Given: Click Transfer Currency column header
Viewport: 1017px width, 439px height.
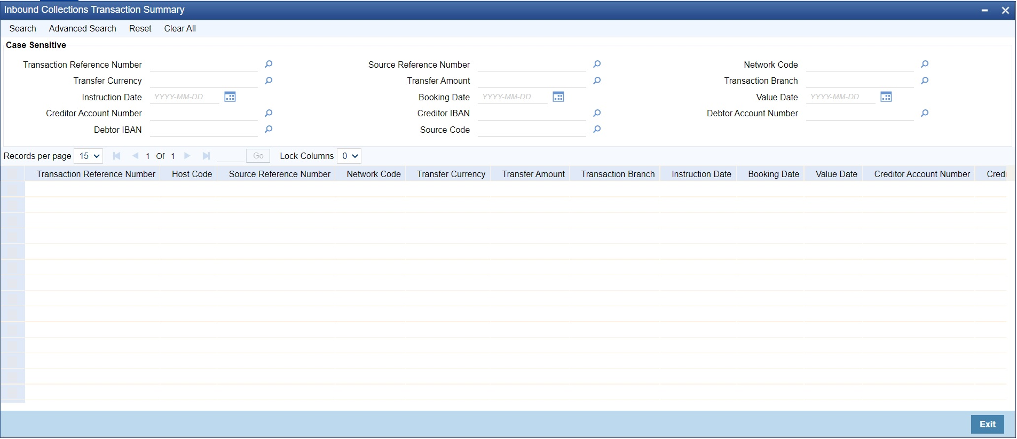Looking at the screenshot, I should [451, 174].
